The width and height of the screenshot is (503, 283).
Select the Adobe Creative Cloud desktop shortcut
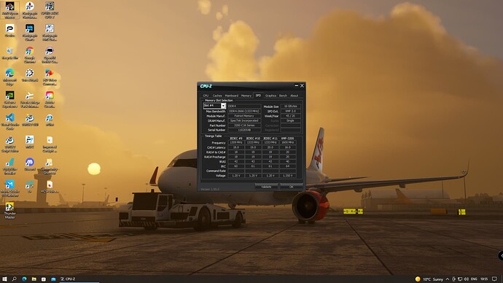click(x=50, y=99)
